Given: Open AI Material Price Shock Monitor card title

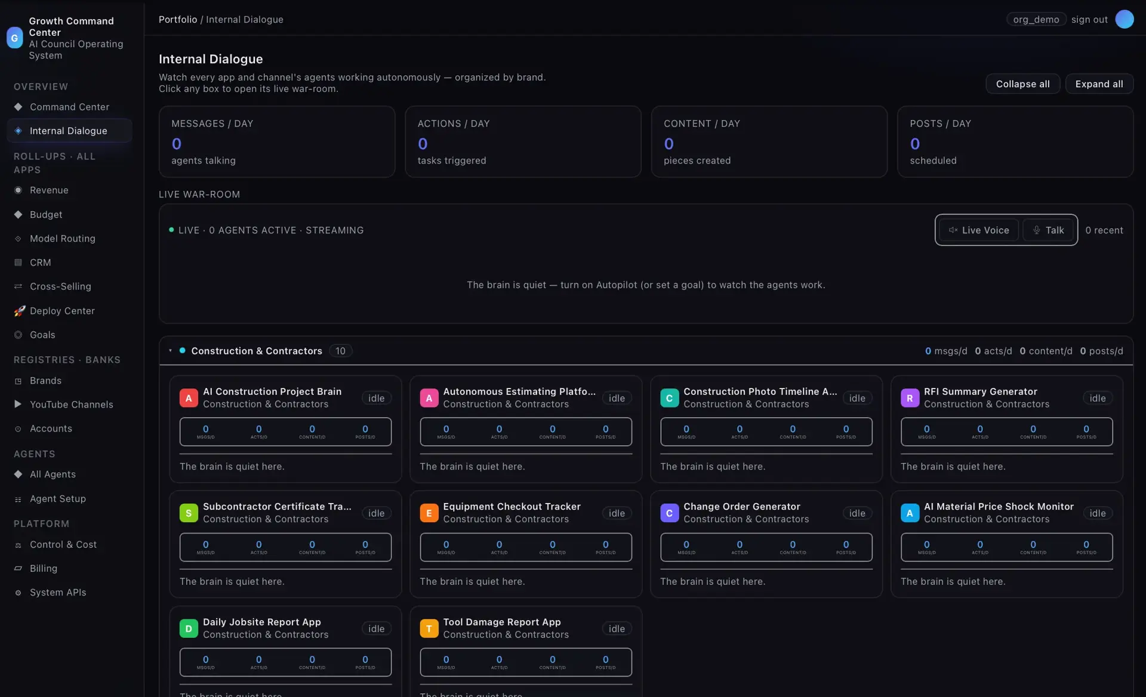Looking at the screenshot, I should pos(999,507).
